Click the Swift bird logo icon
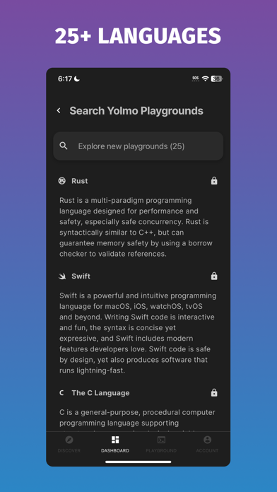 (62, 276)
